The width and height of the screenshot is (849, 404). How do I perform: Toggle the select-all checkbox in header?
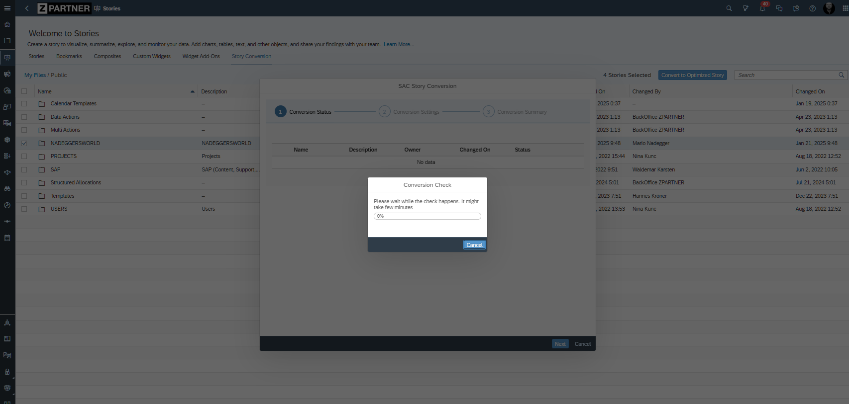point(24,91)
